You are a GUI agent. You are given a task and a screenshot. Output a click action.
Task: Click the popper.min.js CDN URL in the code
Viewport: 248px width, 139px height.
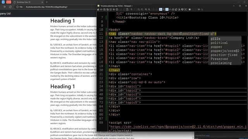click(178, 127)
